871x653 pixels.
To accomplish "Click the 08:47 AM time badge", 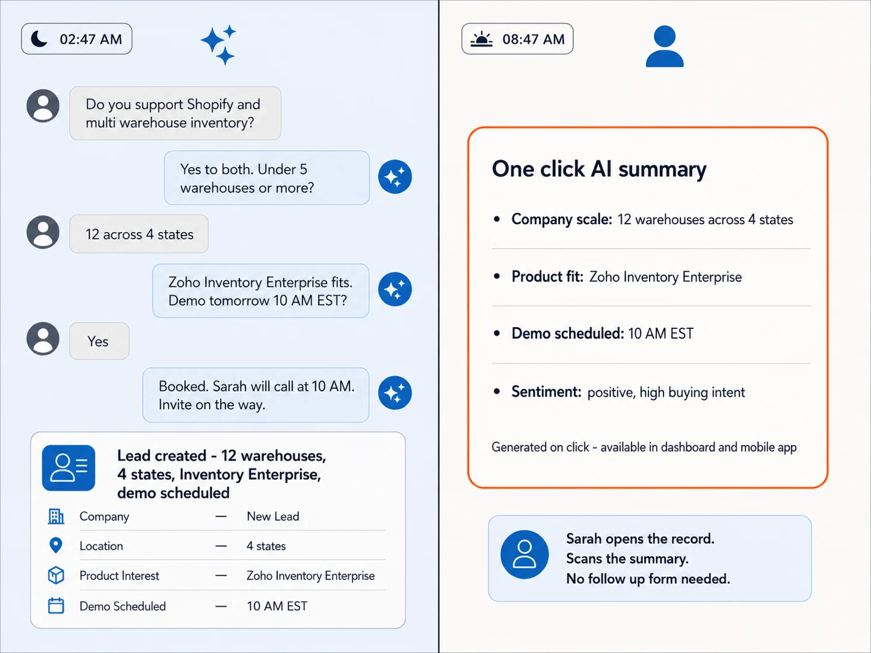I will click(517, 39).
